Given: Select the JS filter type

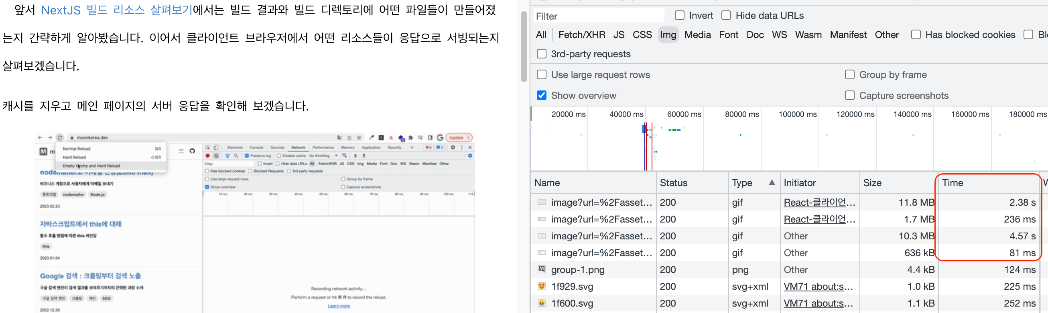Looking at the screenshot, I should (619, 35).
